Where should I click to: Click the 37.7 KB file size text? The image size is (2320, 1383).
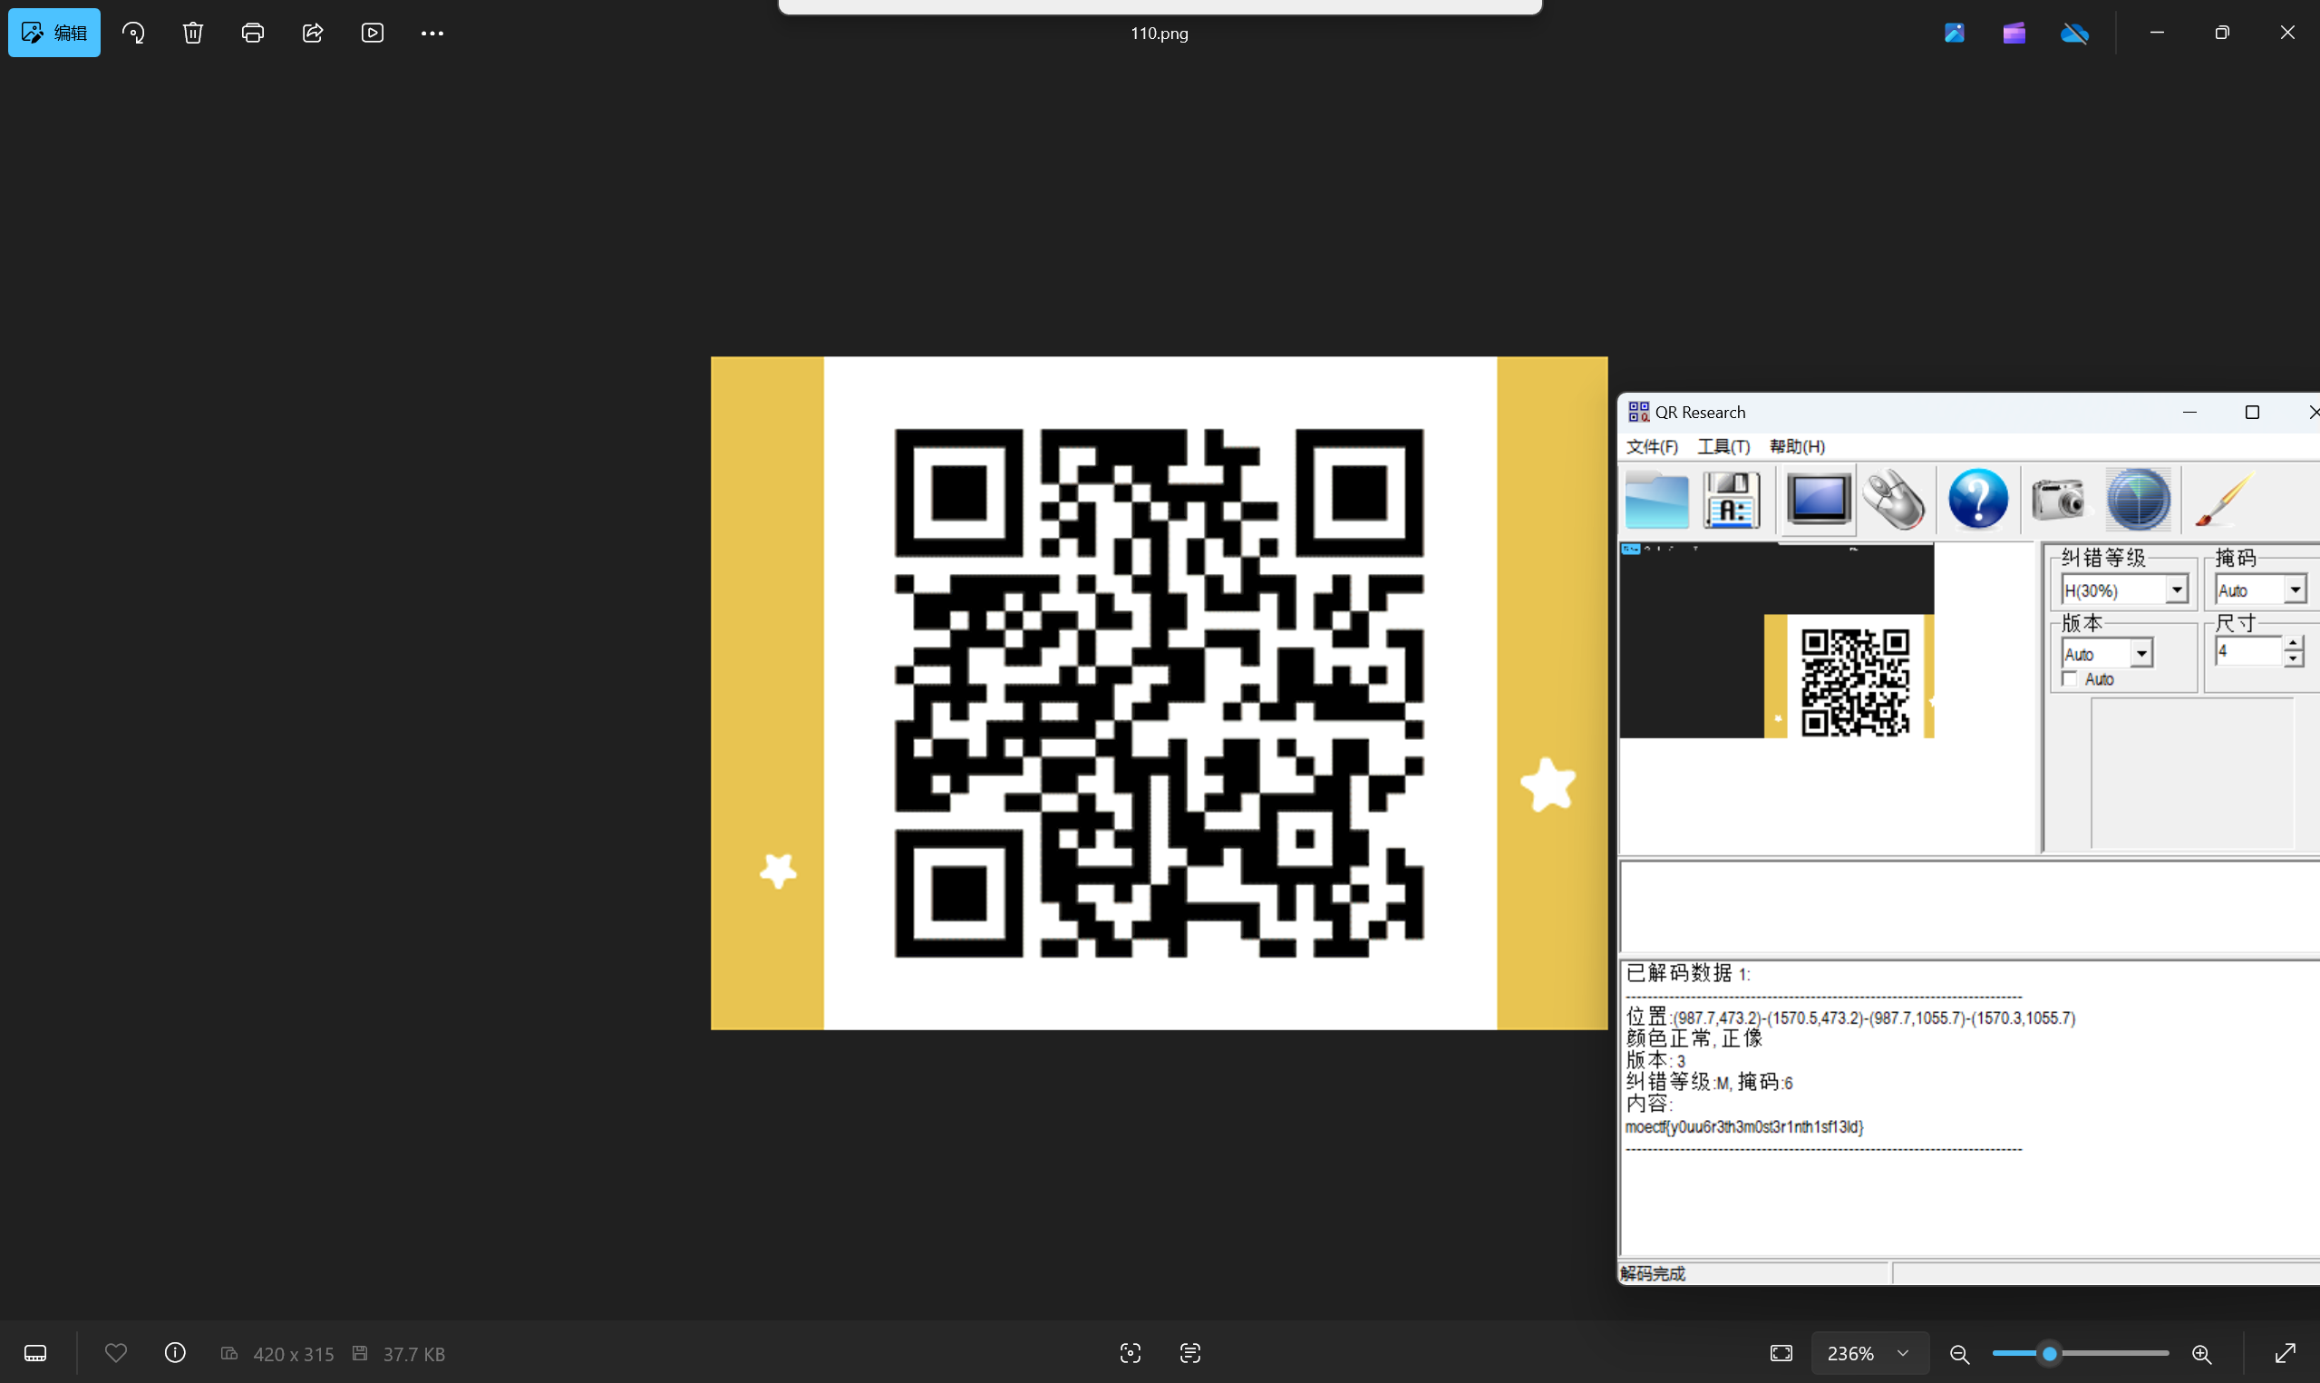pyautogui.click(x=413, y=1354)
